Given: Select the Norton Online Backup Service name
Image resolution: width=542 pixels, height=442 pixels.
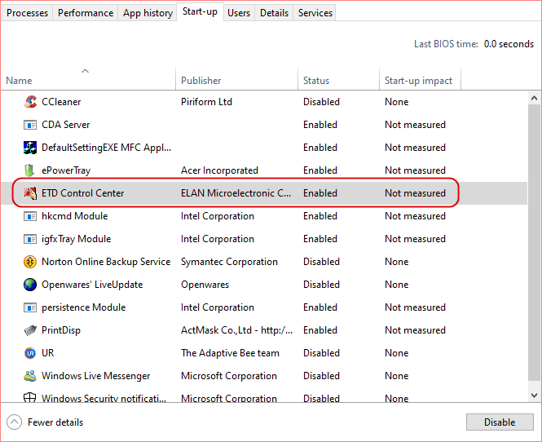Looking at the screenshot, I should (106, 262).
